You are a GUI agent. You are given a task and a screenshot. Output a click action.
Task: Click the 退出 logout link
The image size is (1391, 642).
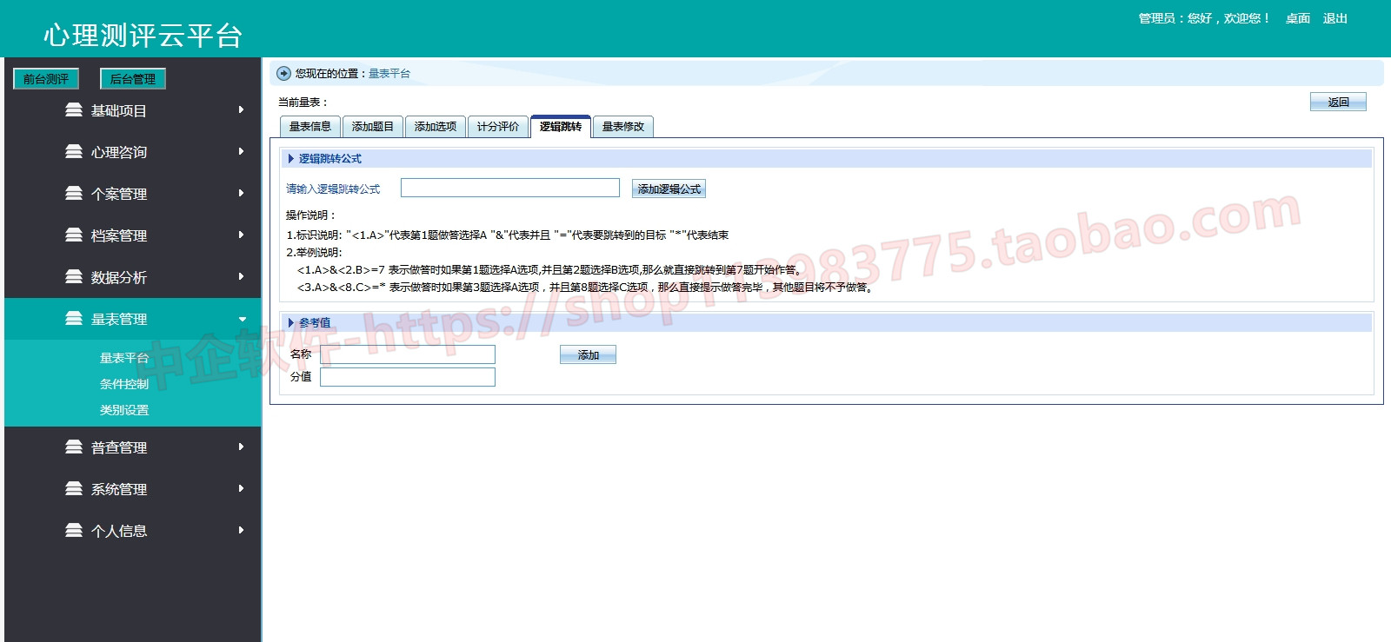[1335, 18]
